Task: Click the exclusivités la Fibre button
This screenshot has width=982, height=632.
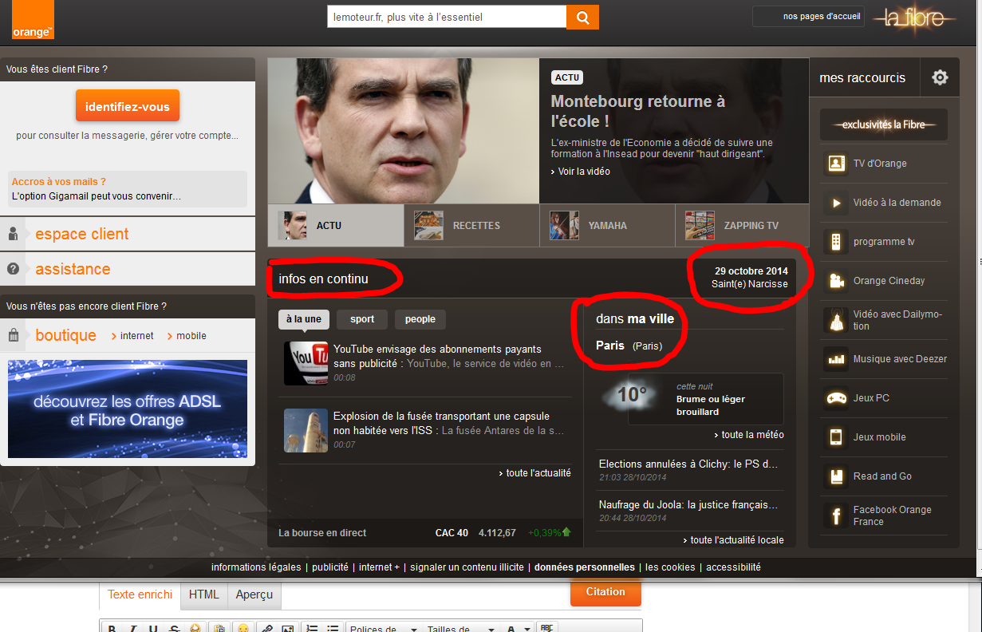Action: 884,124
